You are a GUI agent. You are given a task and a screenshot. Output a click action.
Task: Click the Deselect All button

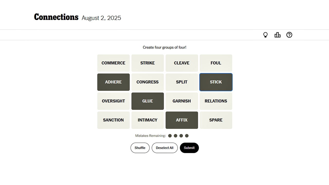[x=164, y=148]
